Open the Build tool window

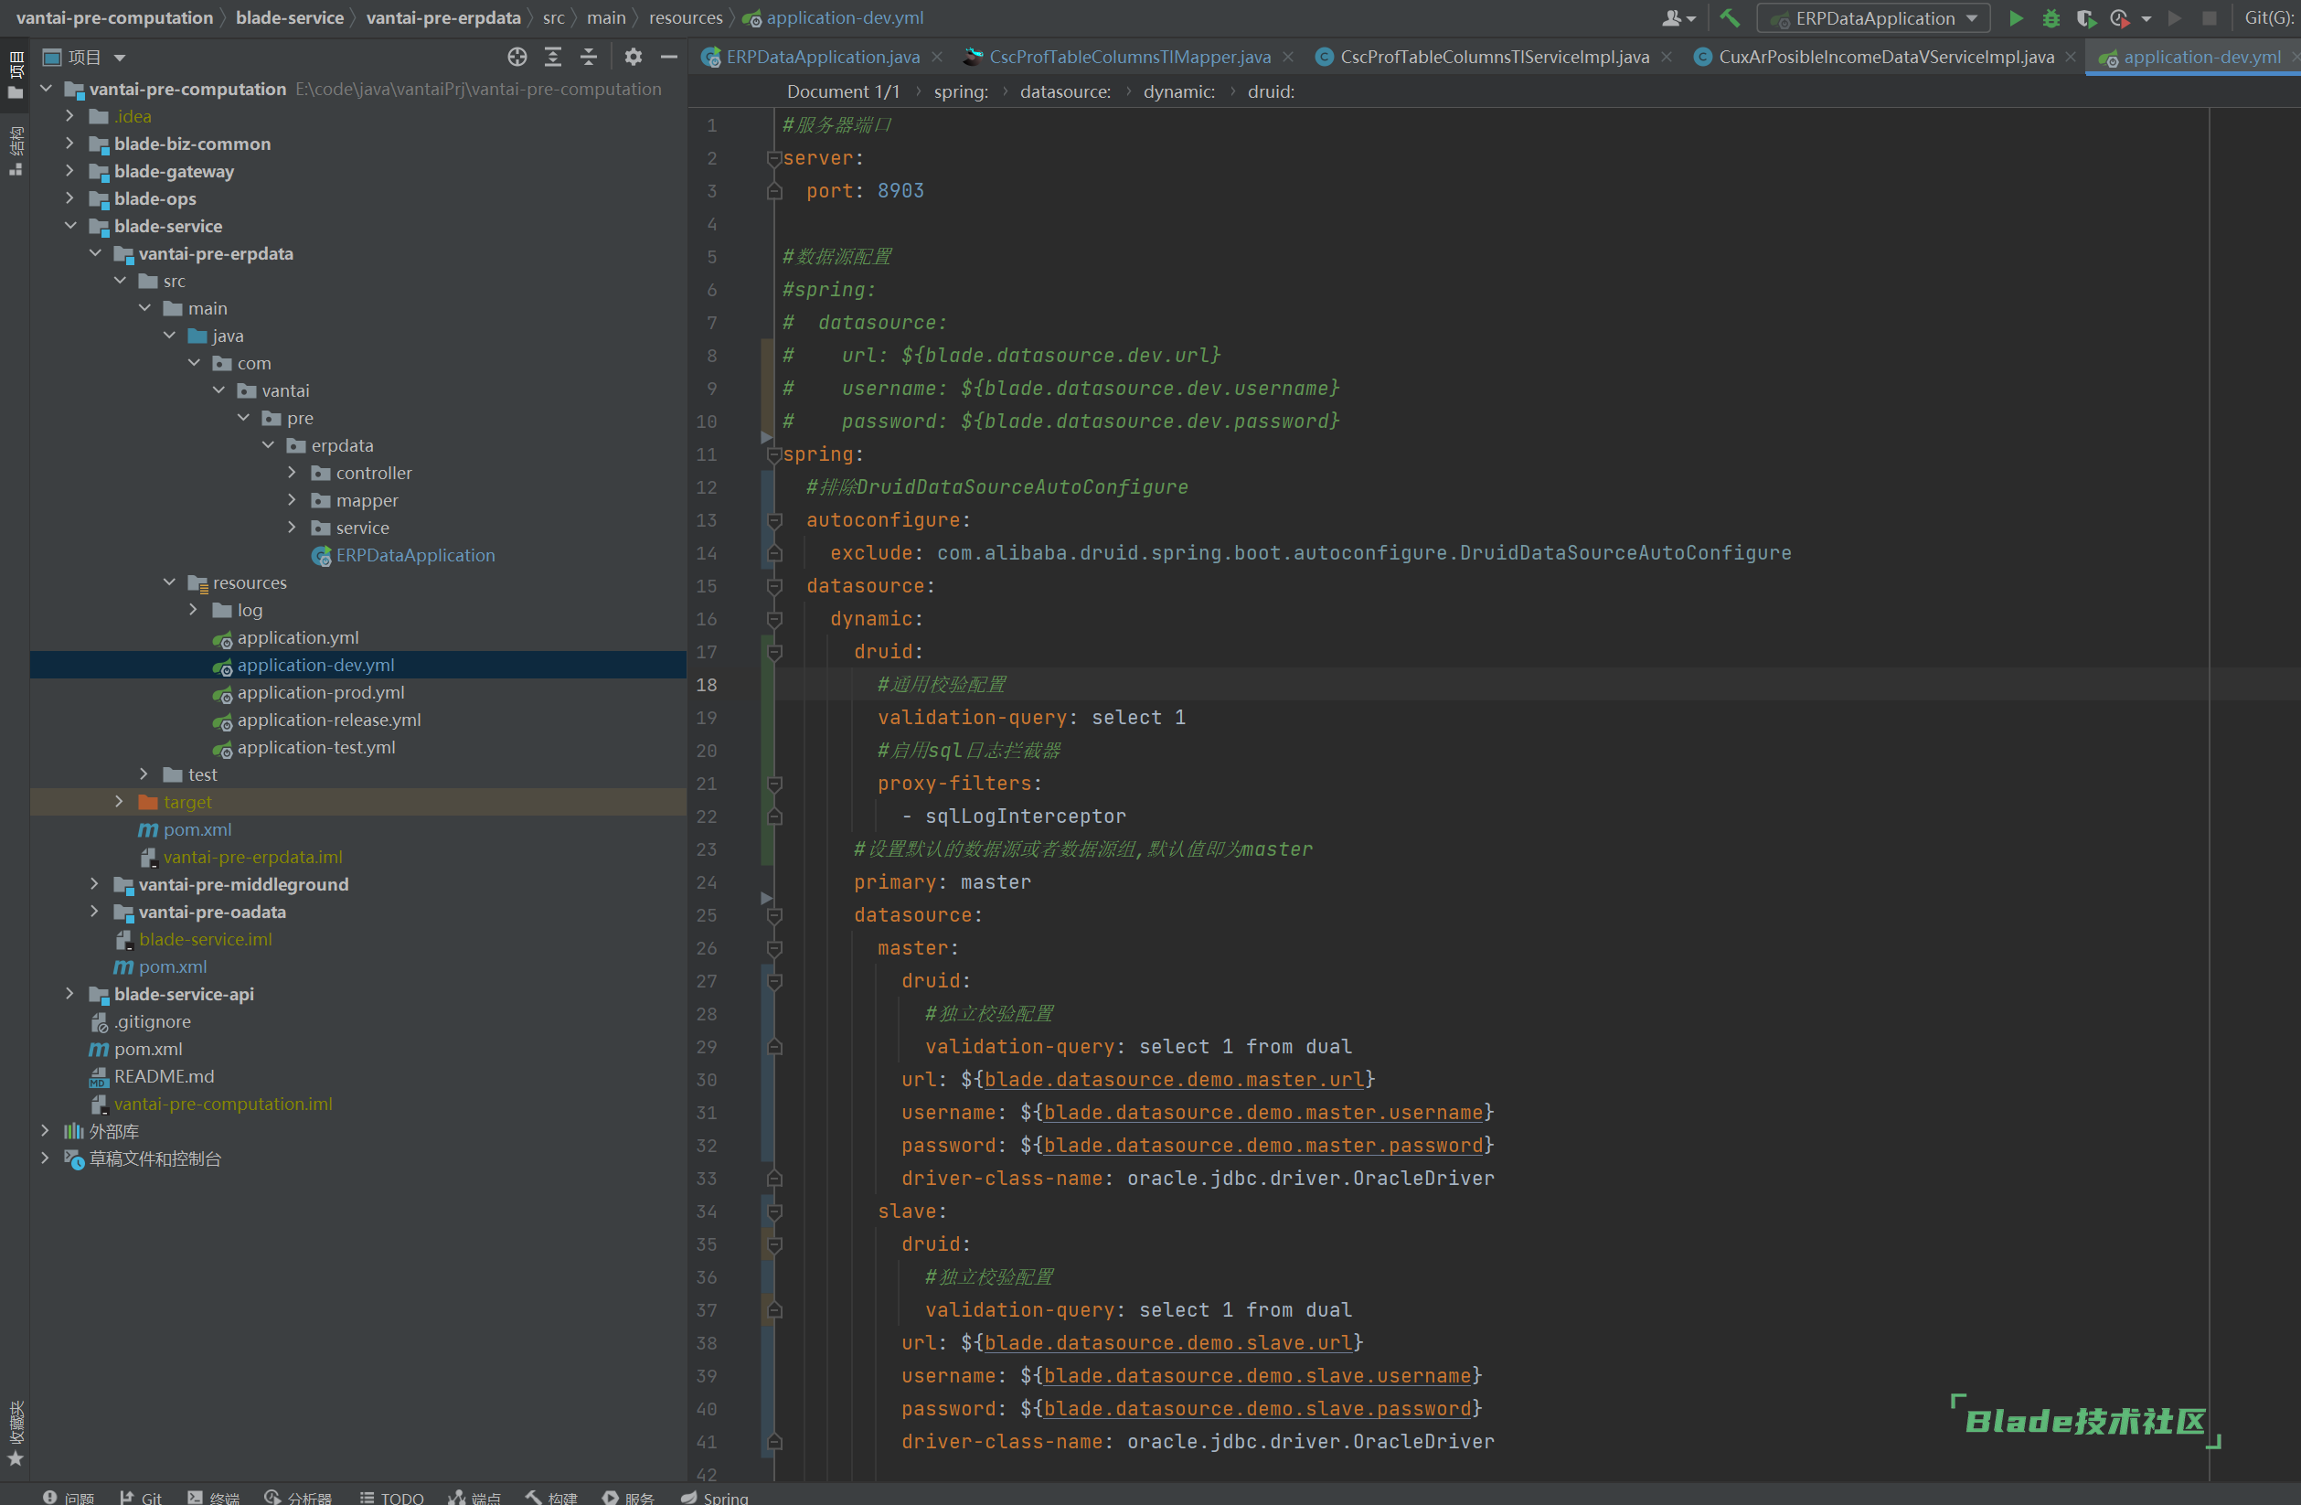(551, 1498)
